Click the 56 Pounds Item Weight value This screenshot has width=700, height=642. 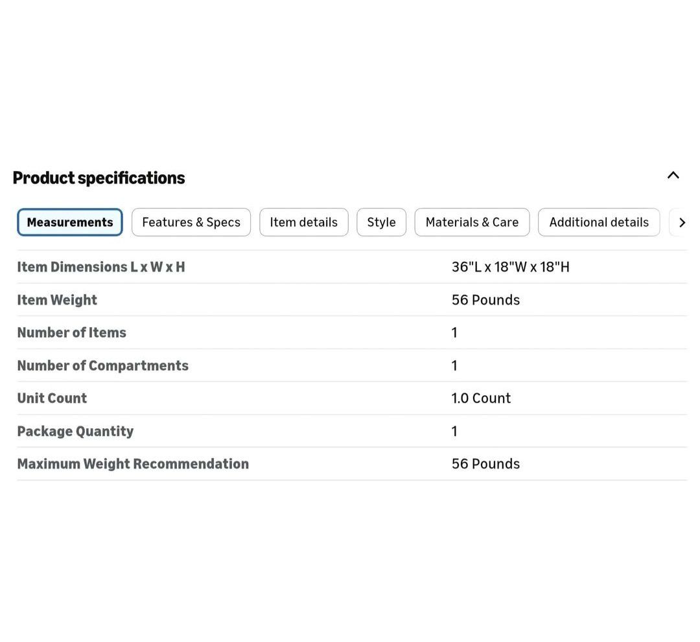pos(485,300)
